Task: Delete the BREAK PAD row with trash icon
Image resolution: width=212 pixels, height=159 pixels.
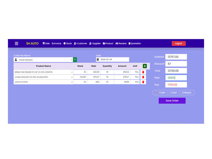Action: coord(143,72)
